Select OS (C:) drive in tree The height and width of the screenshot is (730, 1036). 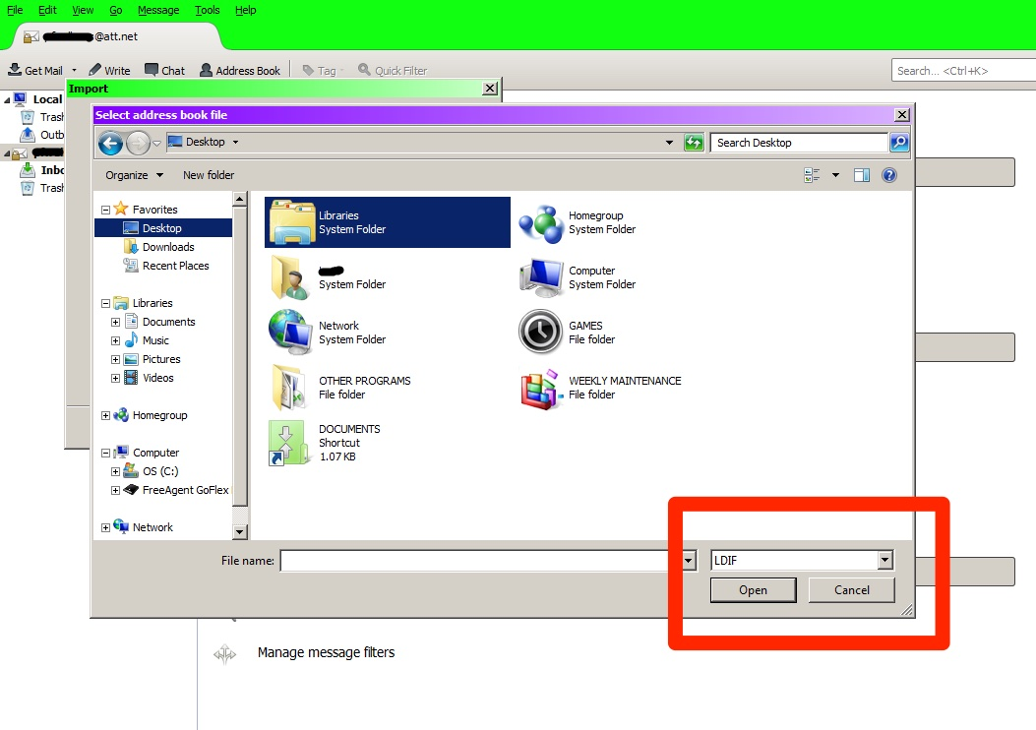(x=151, y=471)
